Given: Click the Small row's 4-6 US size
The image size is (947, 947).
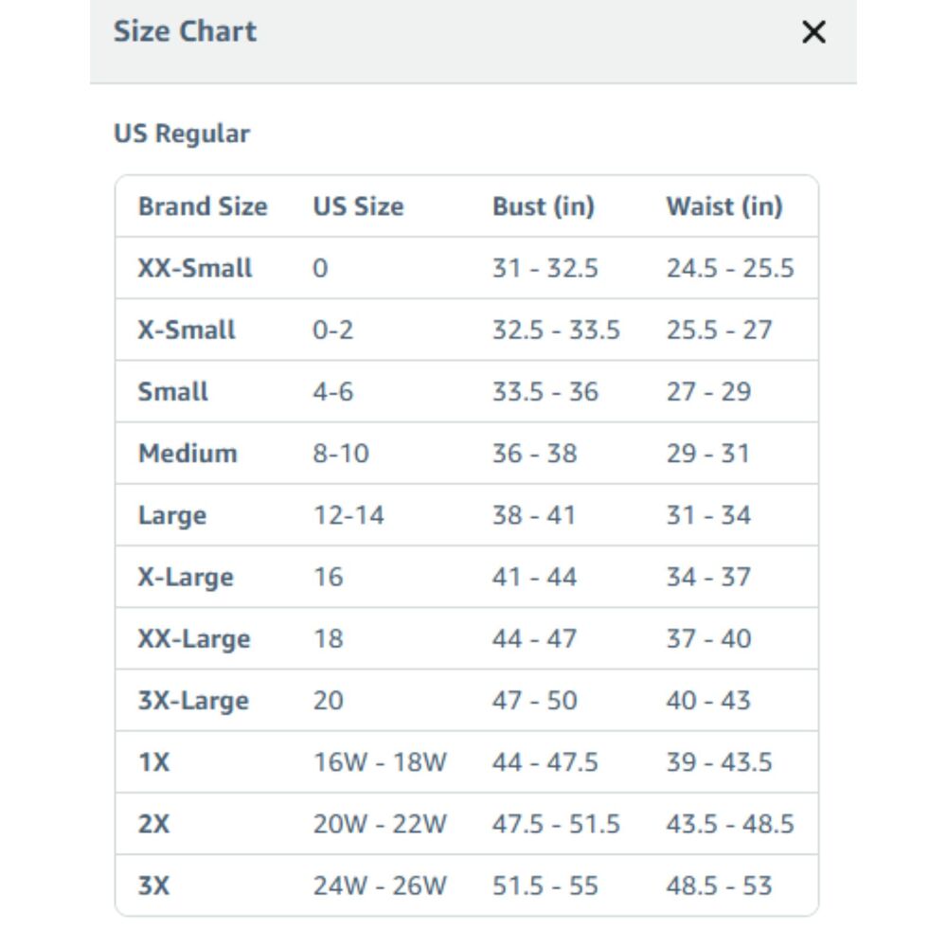Looking at the screenshot, I should tap(332, 391).
